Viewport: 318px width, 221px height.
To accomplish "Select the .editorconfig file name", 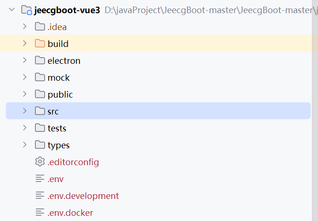I will click(x=73, y=162).
